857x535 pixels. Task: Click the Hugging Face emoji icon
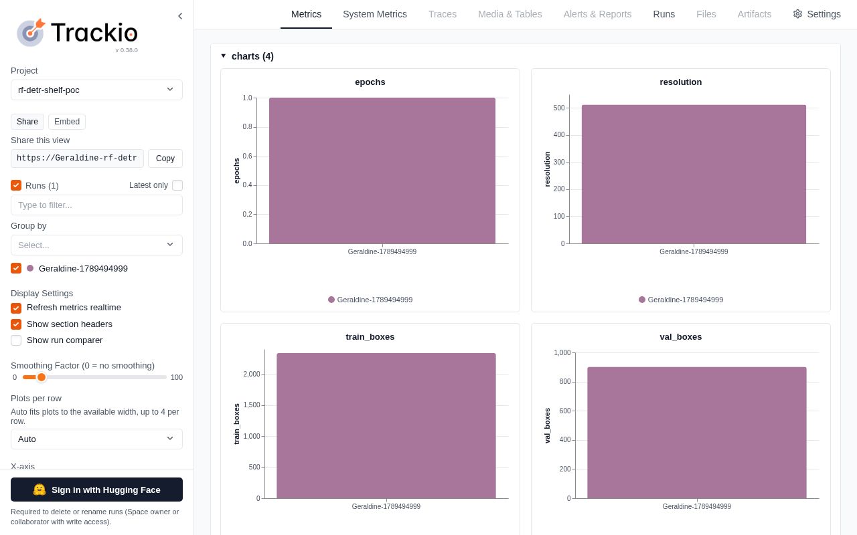pyautogui.click(x=40, y=490)
